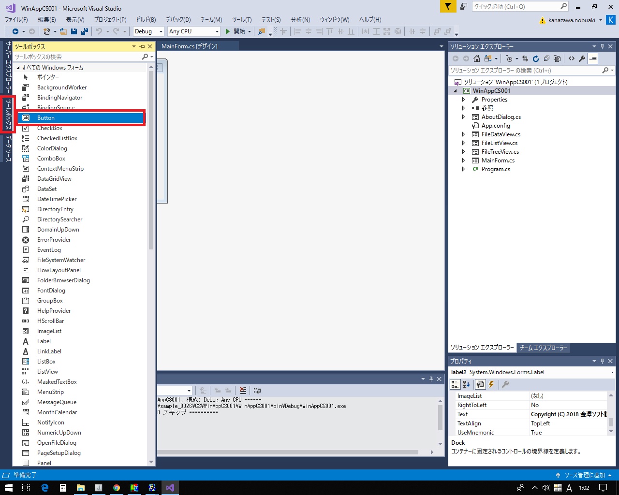
Task: Click the Open File toolbar icon
Action: point(64,31)
